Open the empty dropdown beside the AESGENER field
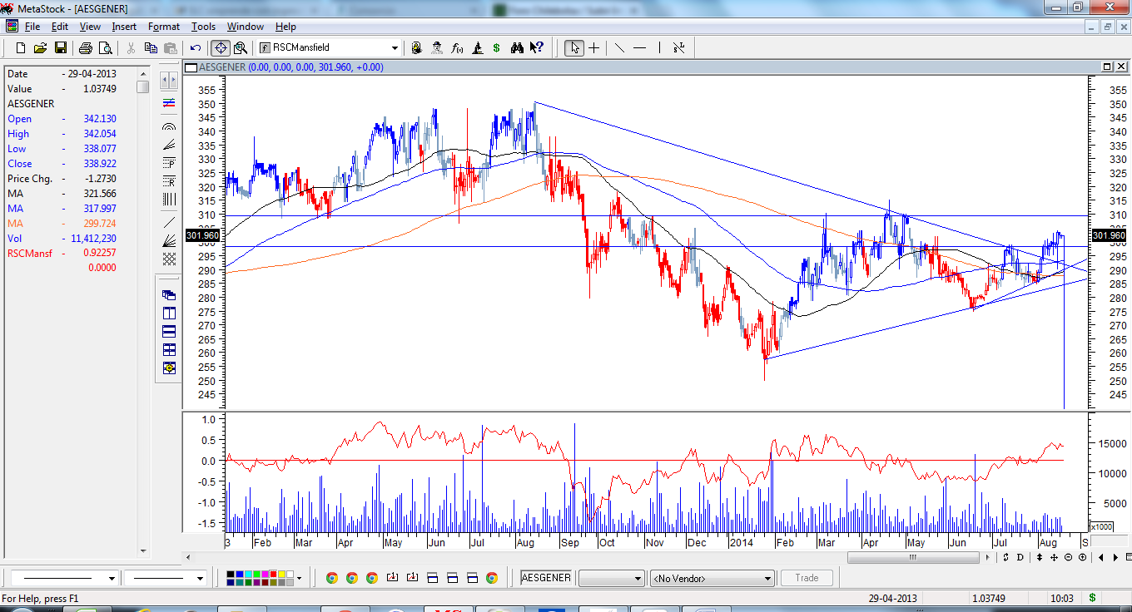The width and height of the screenshot is (1132, 612). [612, 578]
